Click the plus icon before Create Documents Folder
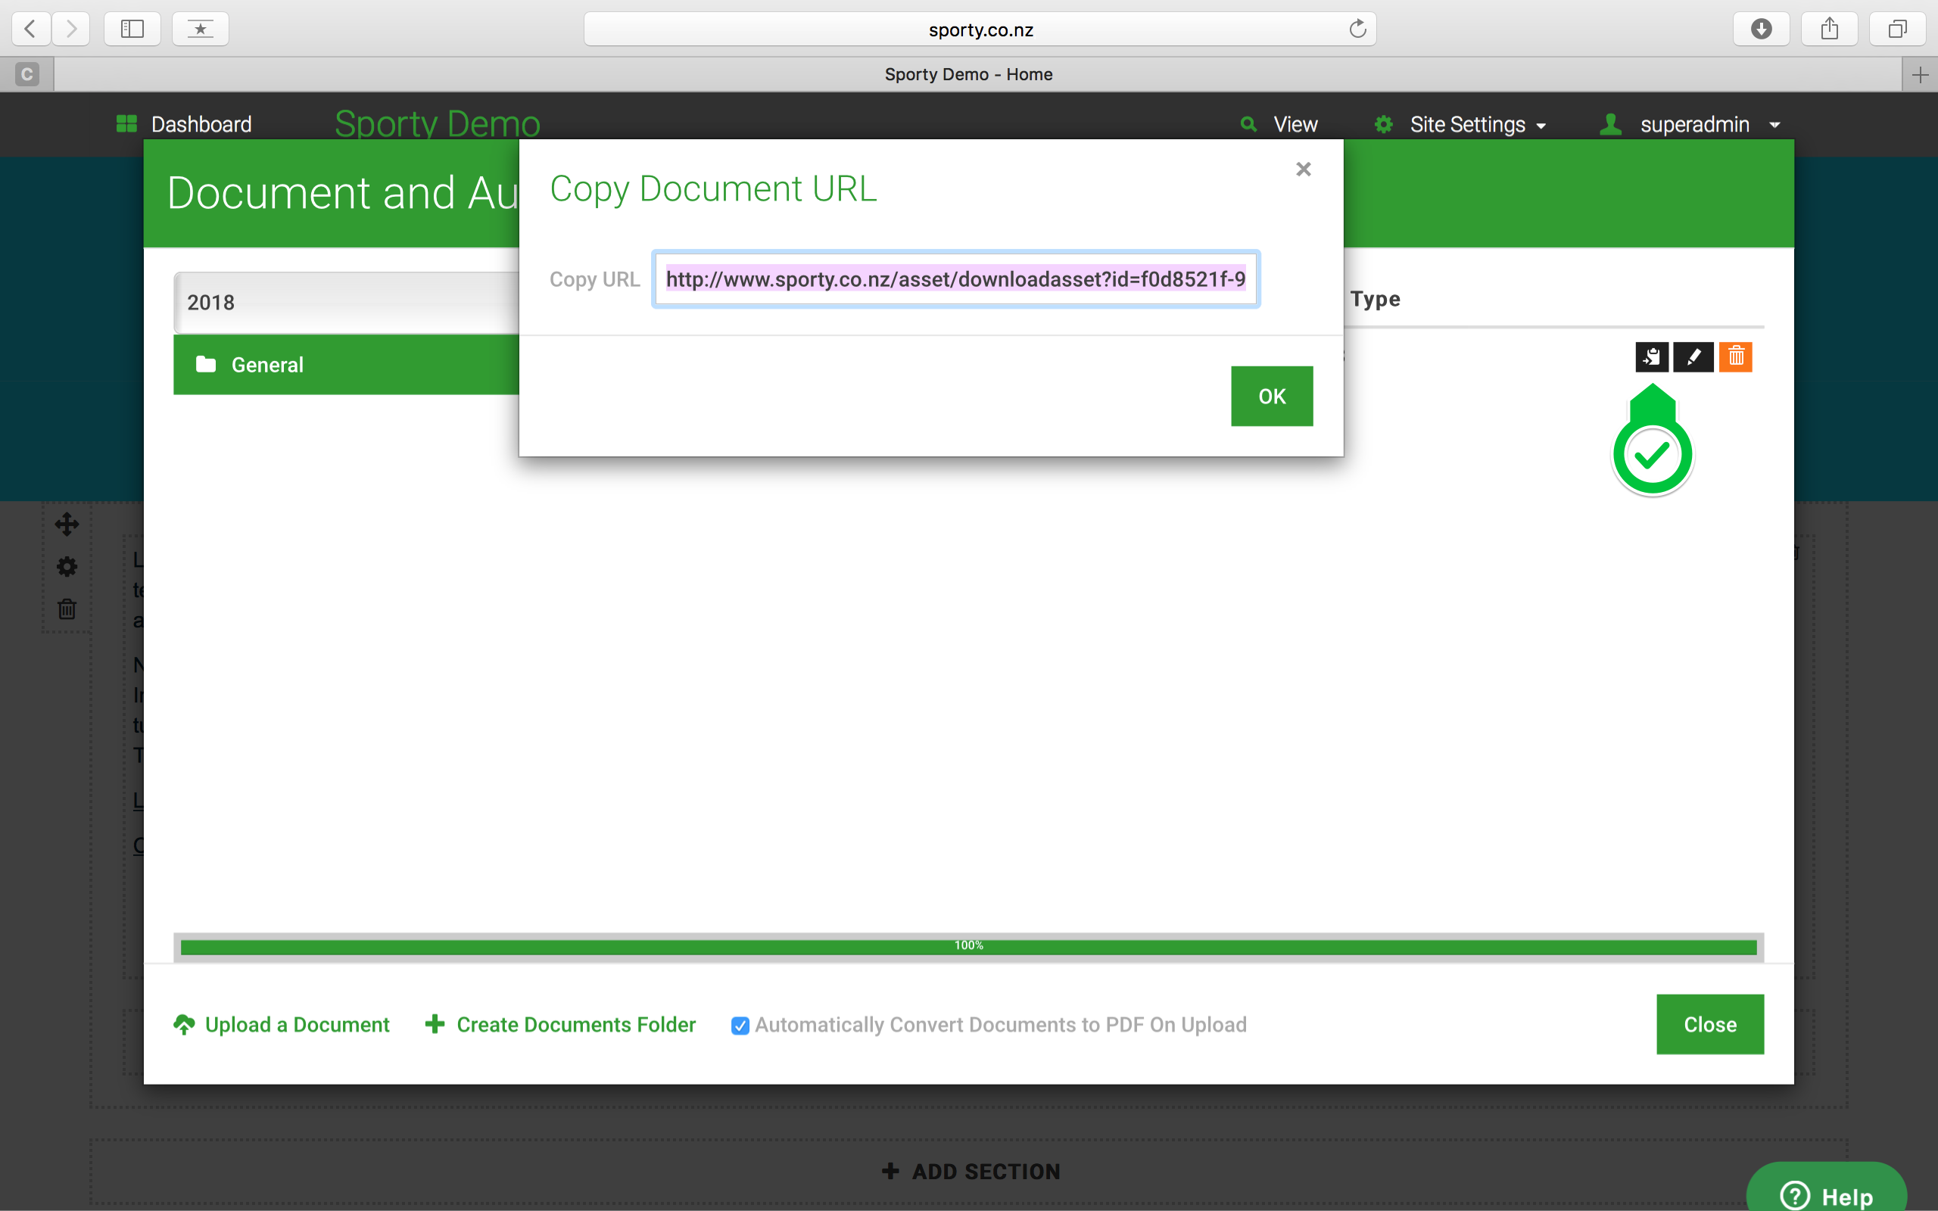This screenshot has height=1211, width=1938. pos(435,1024)
